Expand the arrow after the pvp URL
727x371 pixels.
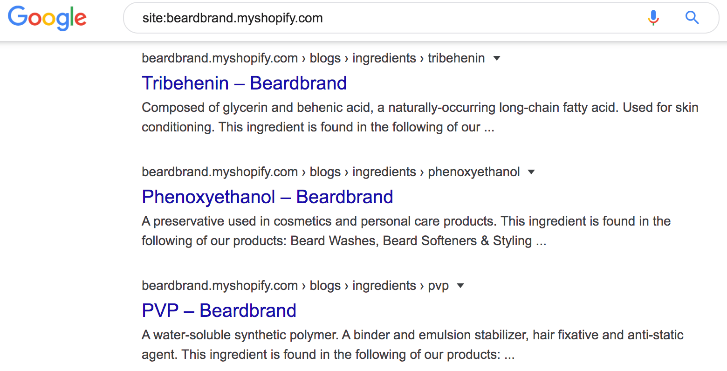point(460,286)
